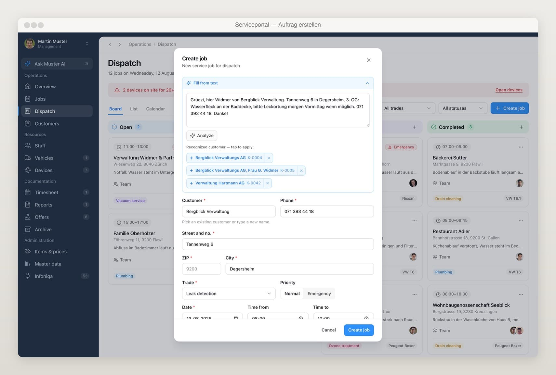This screenshot has width=556, height=375.
Task: Apply suggestion Frau G. Widmer K-0005
Action: click(242, 170)
